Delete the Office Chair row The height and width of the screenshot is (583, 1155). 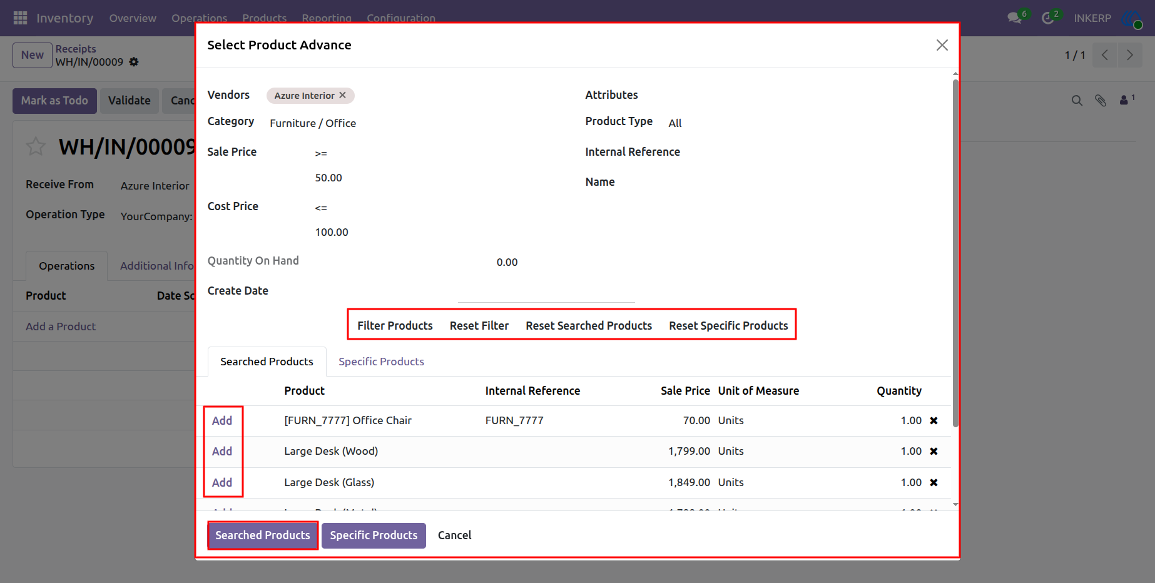[934, 420]
